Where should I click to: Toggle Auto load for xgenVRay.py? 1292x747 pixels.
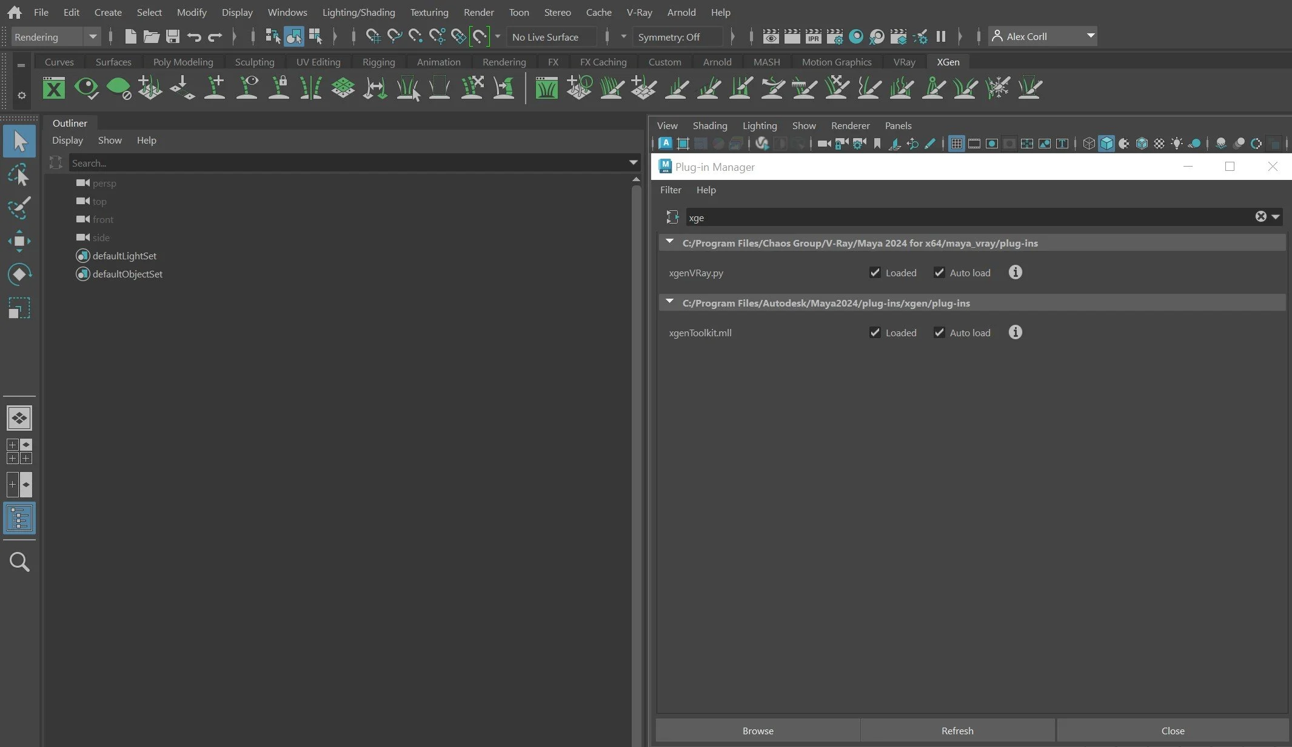pos(940,273)
